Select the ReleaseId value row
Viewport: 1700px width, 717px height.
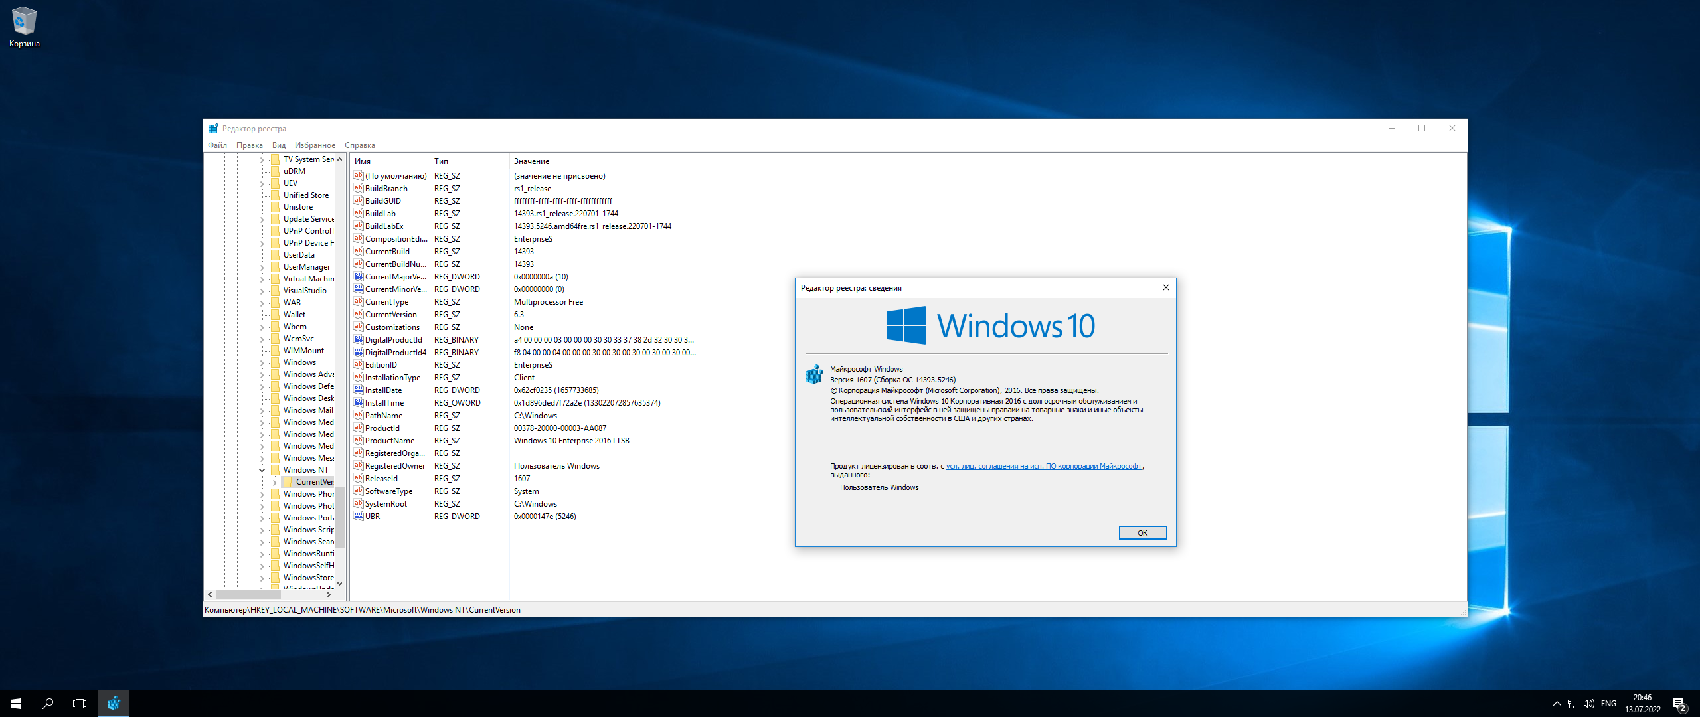(525, 479)
